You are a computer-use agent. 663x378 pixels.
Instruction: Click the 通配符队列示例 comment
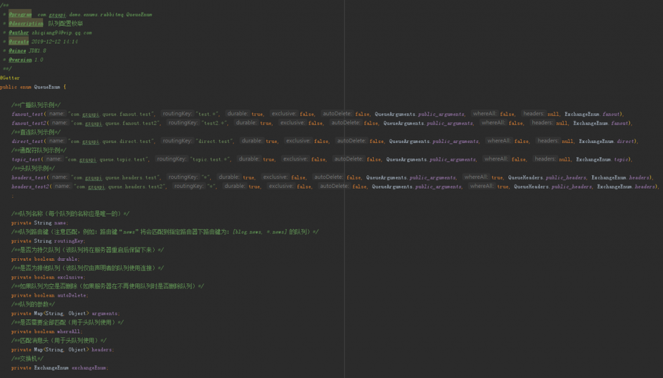point(39,150)
